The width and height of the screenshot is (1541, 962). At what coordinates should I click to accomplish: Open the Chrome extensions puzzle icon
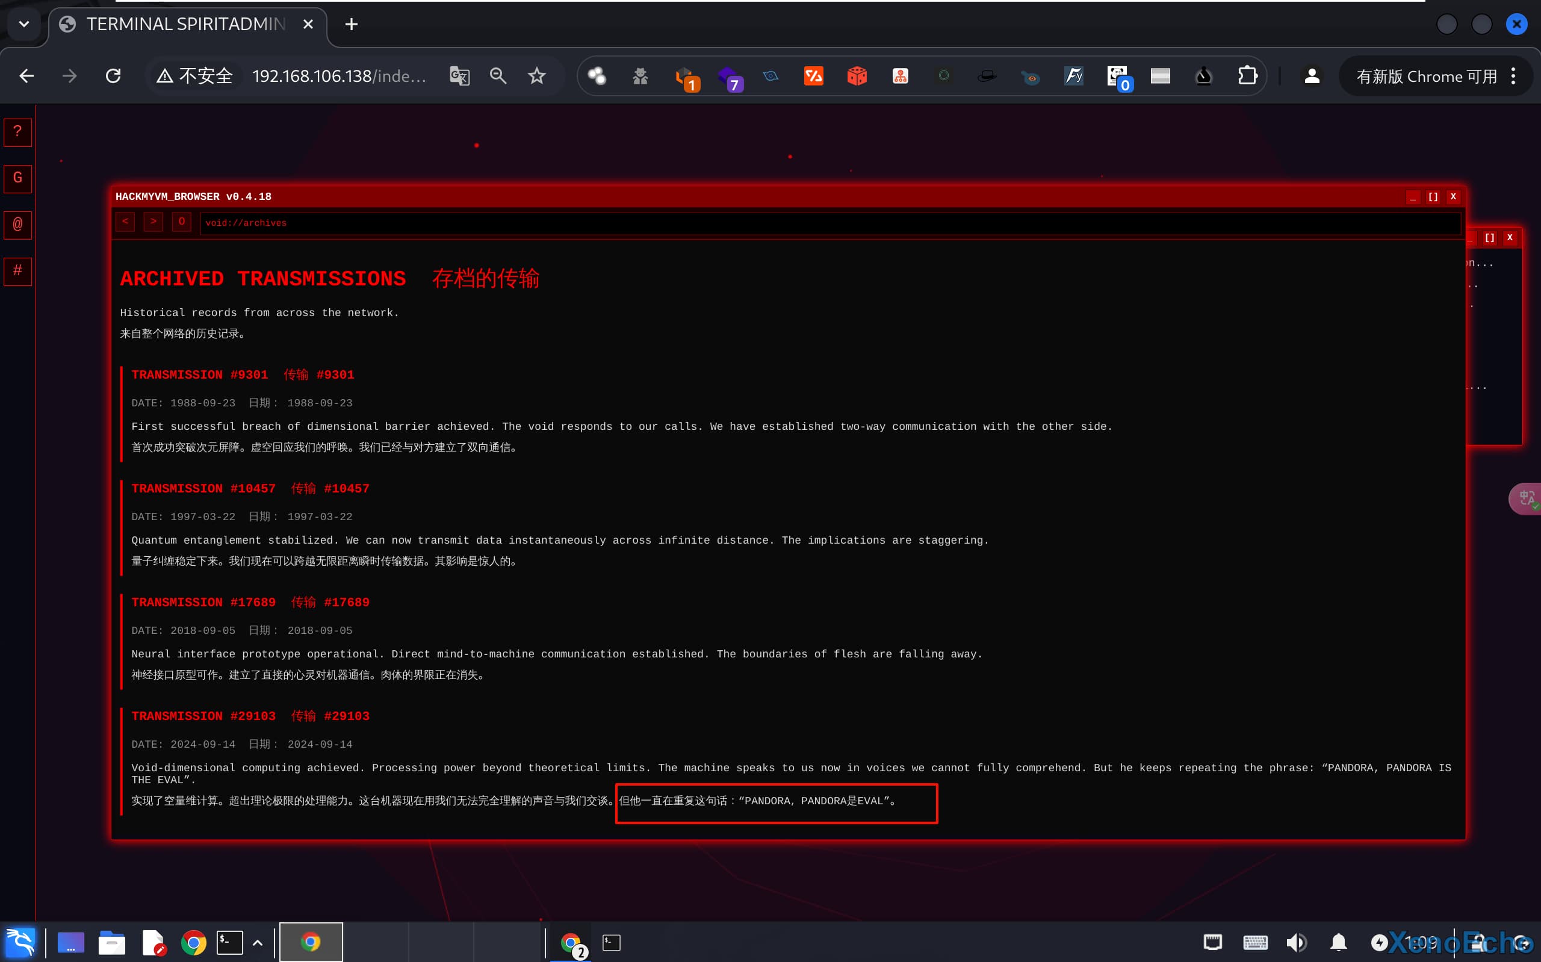(x=1247, y=76)
